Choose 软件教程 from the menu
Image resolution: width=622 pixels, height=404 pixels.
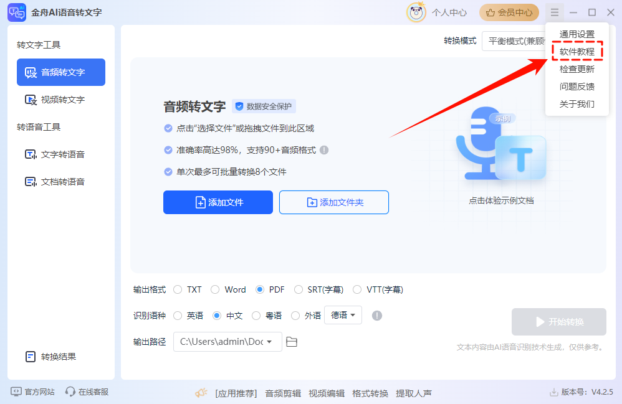click(577, 52)
